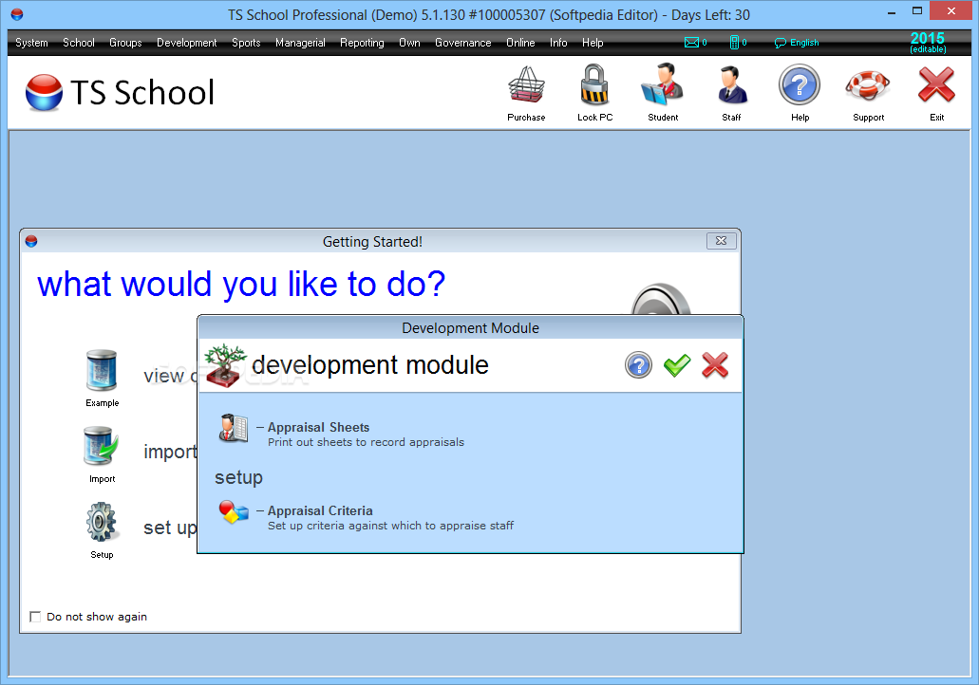979x685 pixels.
Task: Open the Appraisal Criteria link
Action: pyautogui.click(x=320, y=511)
